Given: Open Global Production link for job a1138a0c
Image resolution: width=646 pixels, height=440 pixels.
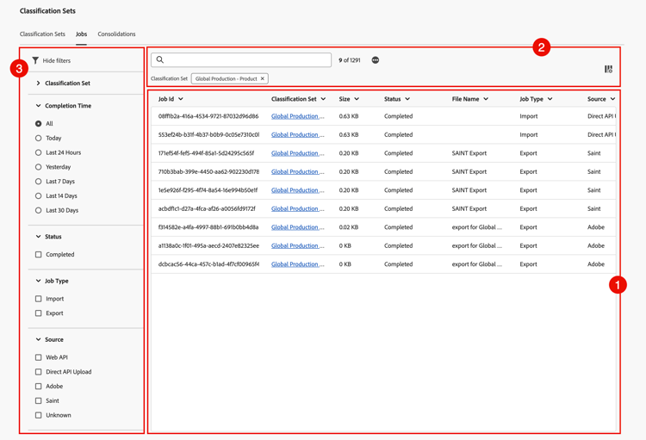Looking at the screenshot, I should point(297,246).
